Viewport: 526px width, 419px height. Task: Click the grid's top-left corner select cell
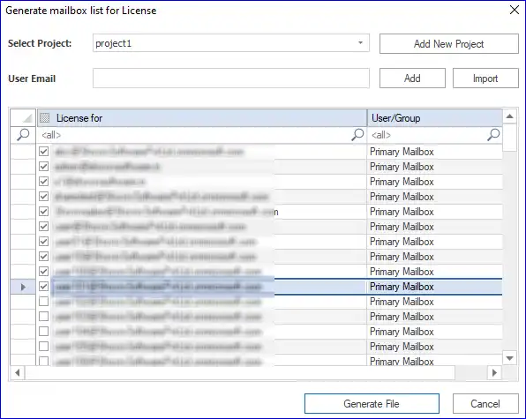click(23, 117)
